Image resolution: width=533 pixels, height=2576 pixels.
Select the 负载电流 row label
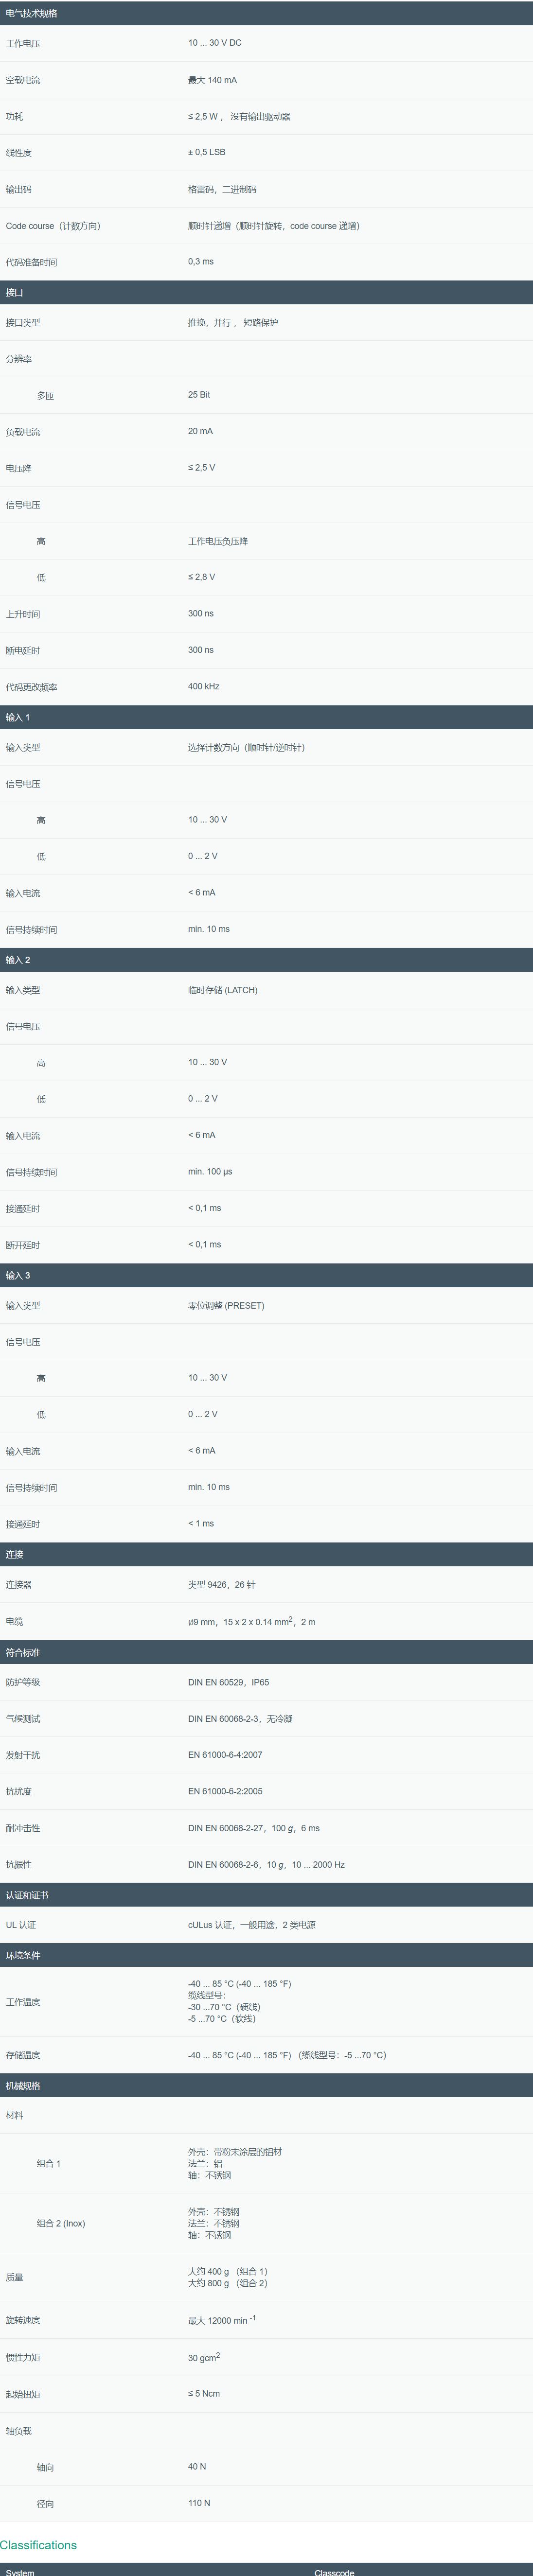tap(23, 432)
